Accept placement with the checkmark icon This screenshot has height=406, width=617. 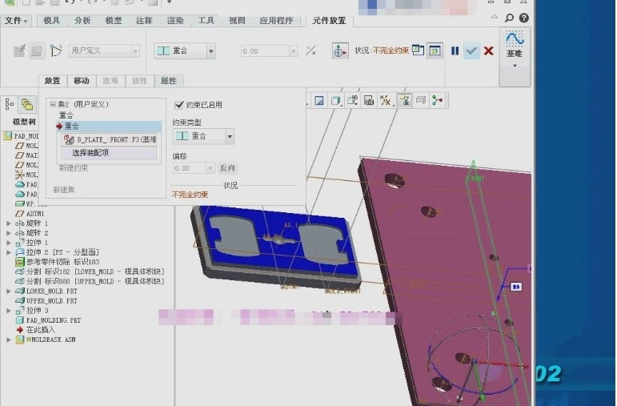pos(471,50)
